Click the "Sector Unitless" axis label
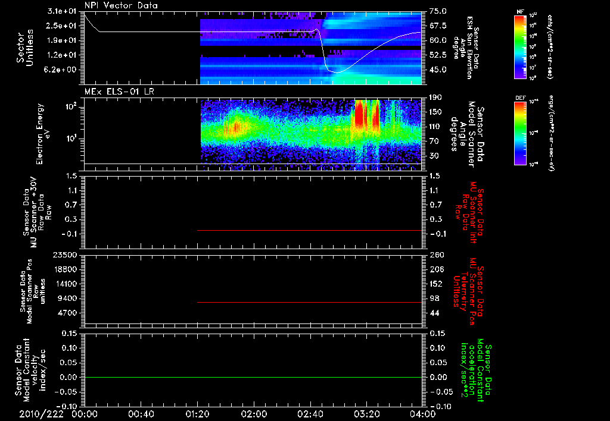 (x=24, y=48)
